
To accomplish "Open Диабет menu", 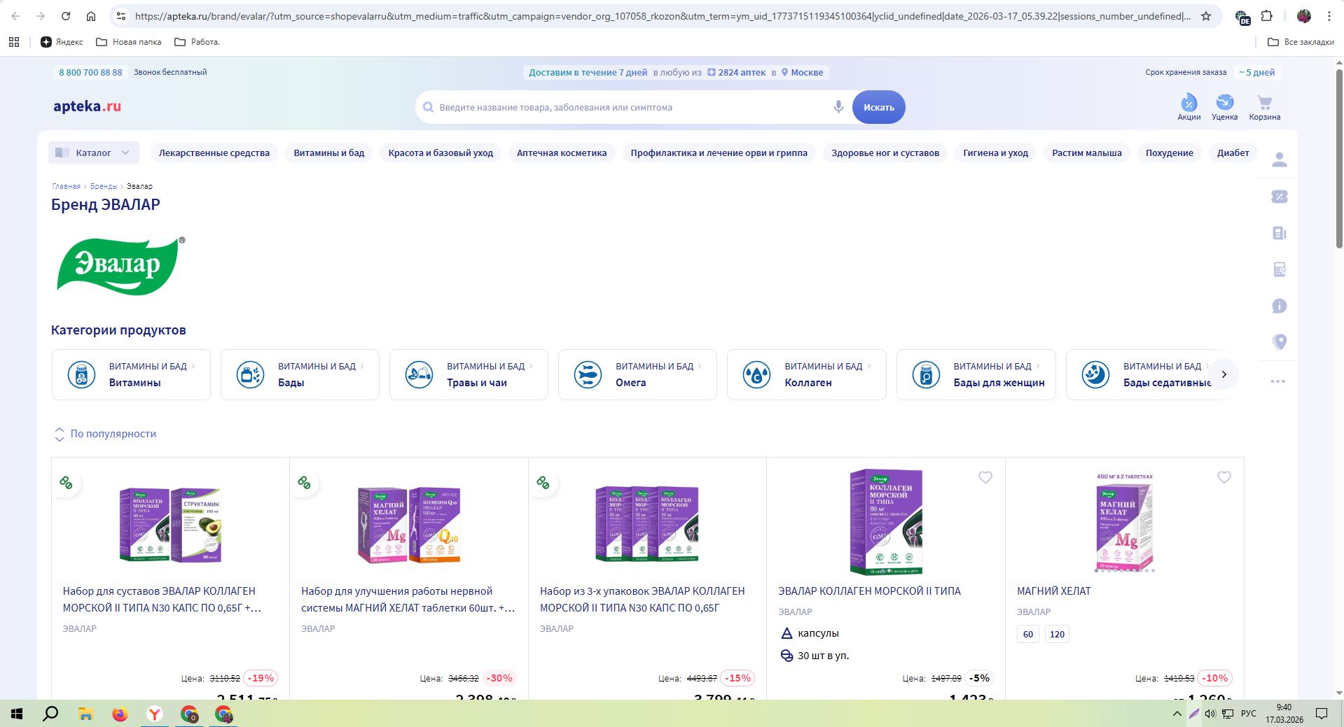I will [x=1233, y=153].
